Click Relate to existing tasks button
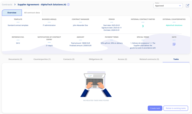Image resolution: width=192 pixels, height=114 pixels. [x=176, y=108]
